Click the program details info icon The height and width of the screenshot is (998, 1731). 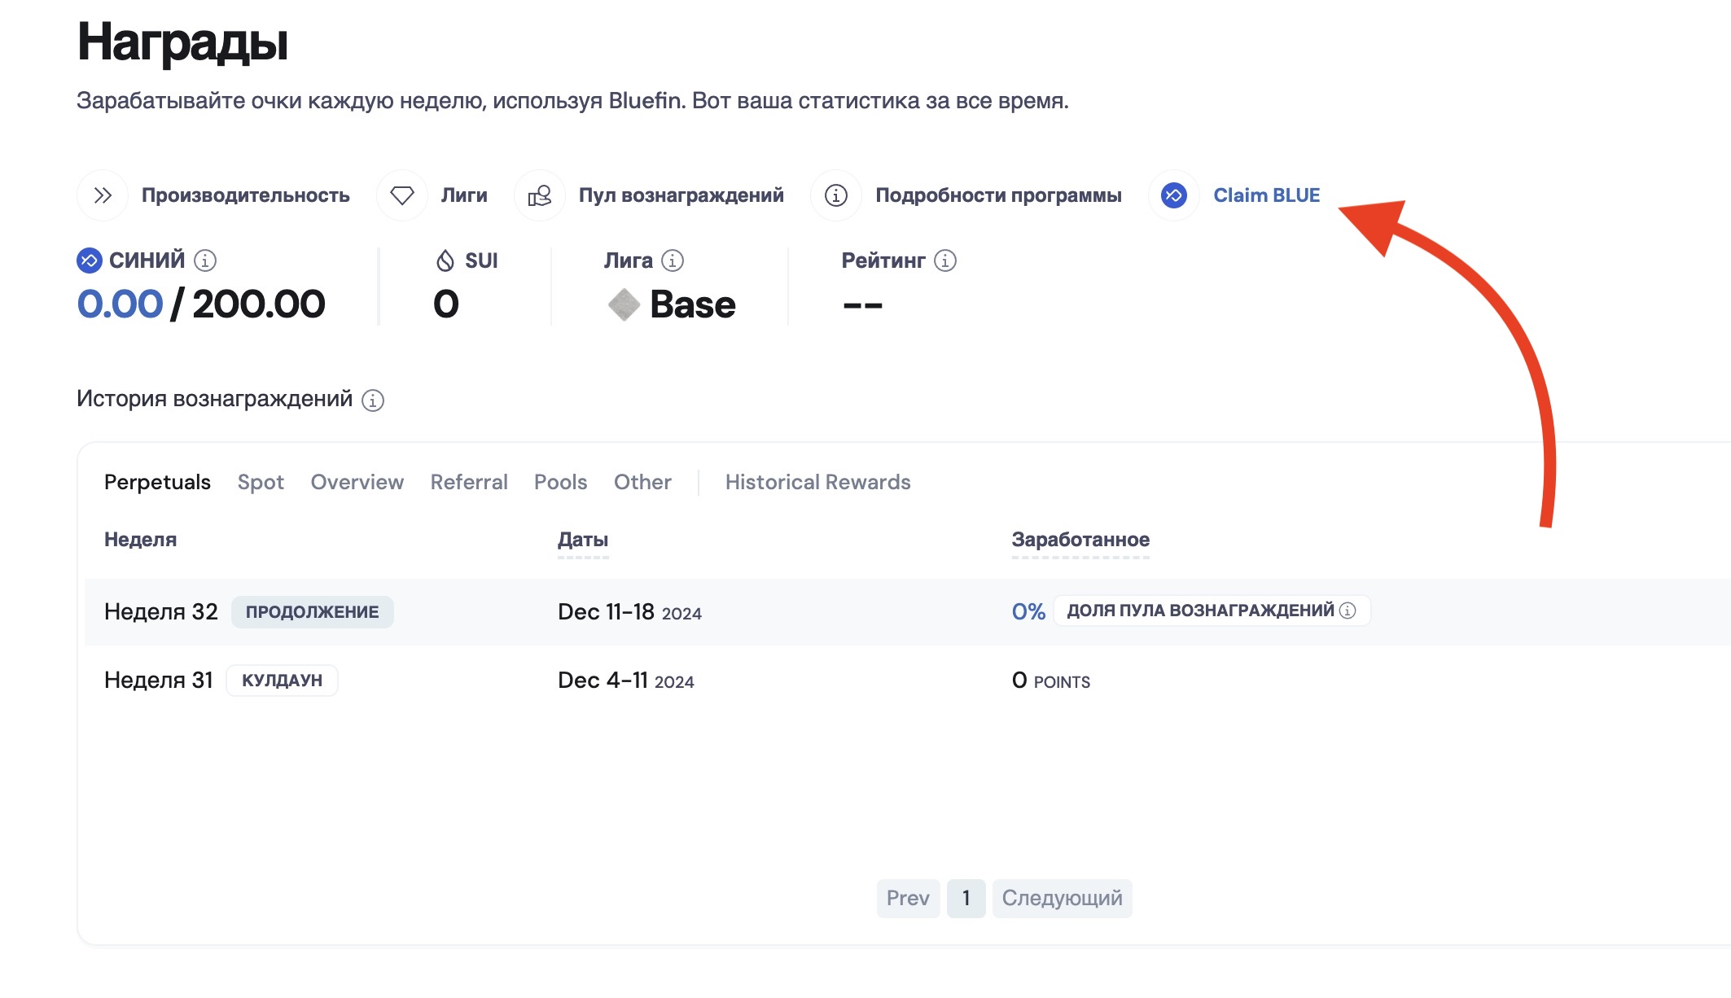tap(836, 195)
